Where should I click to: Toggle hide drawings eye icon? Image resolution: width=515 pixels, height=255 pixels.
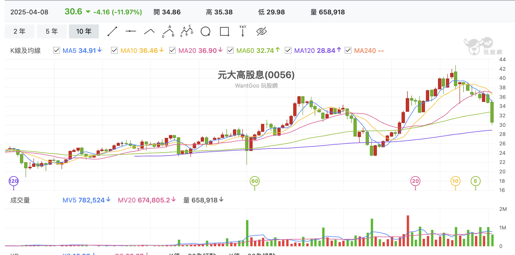(x=262, y=32)
